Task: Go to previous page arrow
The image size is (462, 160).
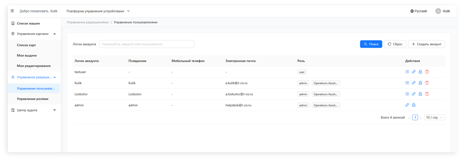Action: click(x=409, y=117)
